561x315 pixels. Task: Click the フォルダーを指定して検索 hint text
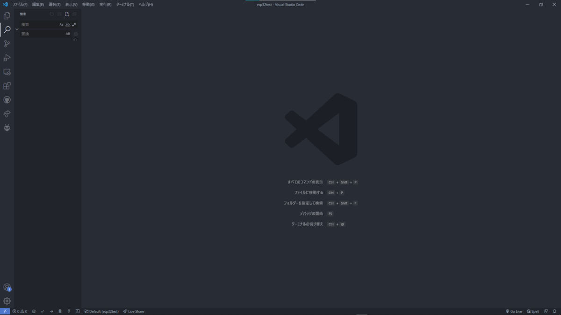coord(303,203)
